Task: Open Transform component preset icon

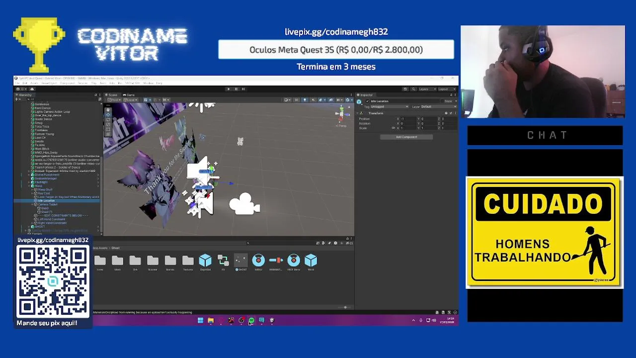Action: click(451, 113)
